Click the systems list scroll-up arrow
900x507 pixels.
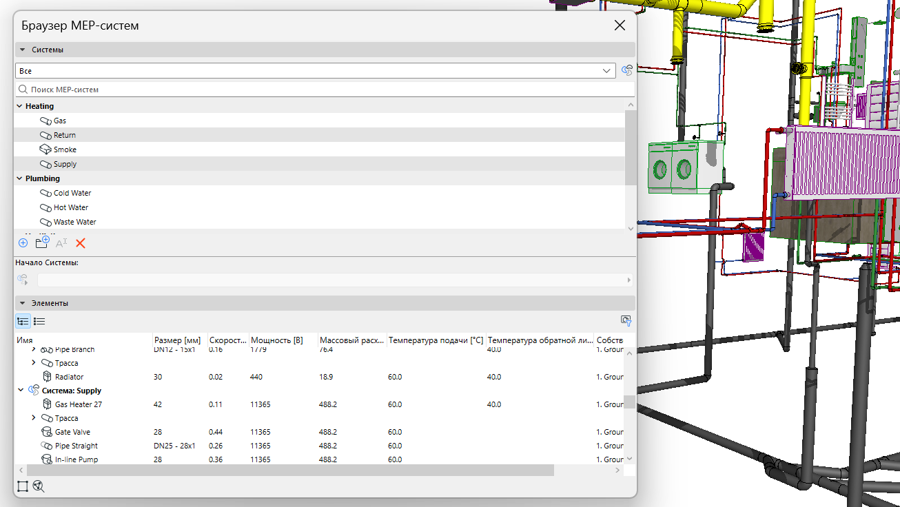pos(630,105)
